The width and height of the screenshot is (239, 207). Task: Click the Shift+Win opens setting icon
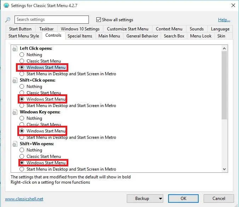coord(15,144)
